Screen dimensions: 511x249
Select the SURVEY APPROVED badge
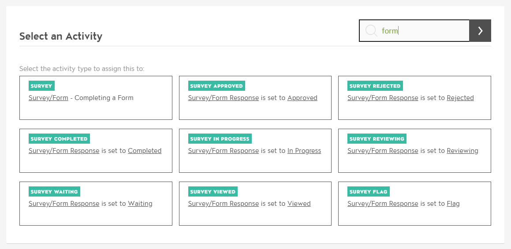[216, 86]
